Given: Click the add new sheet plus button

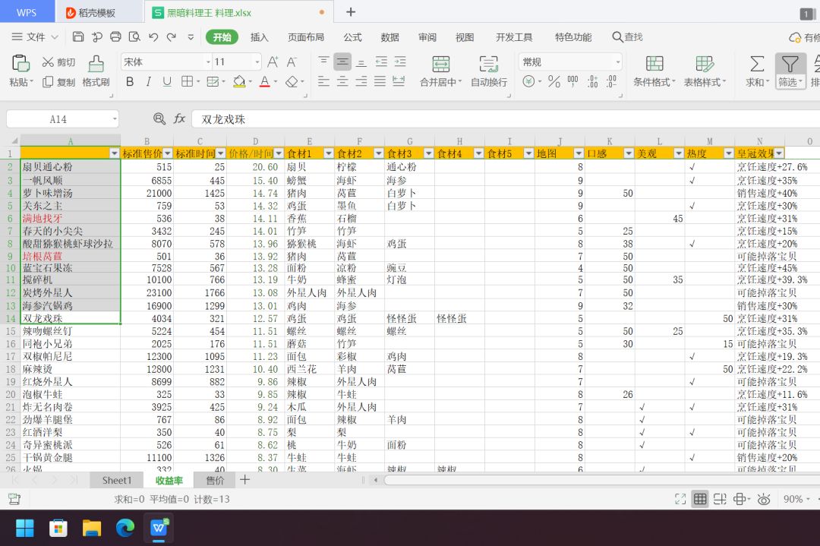Looking at the screenshot, I should (244, 480).
